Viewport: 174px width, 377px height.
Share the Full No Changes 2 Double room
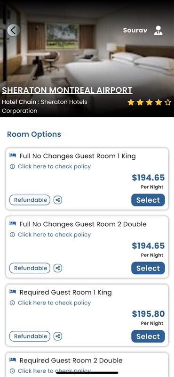57,268
